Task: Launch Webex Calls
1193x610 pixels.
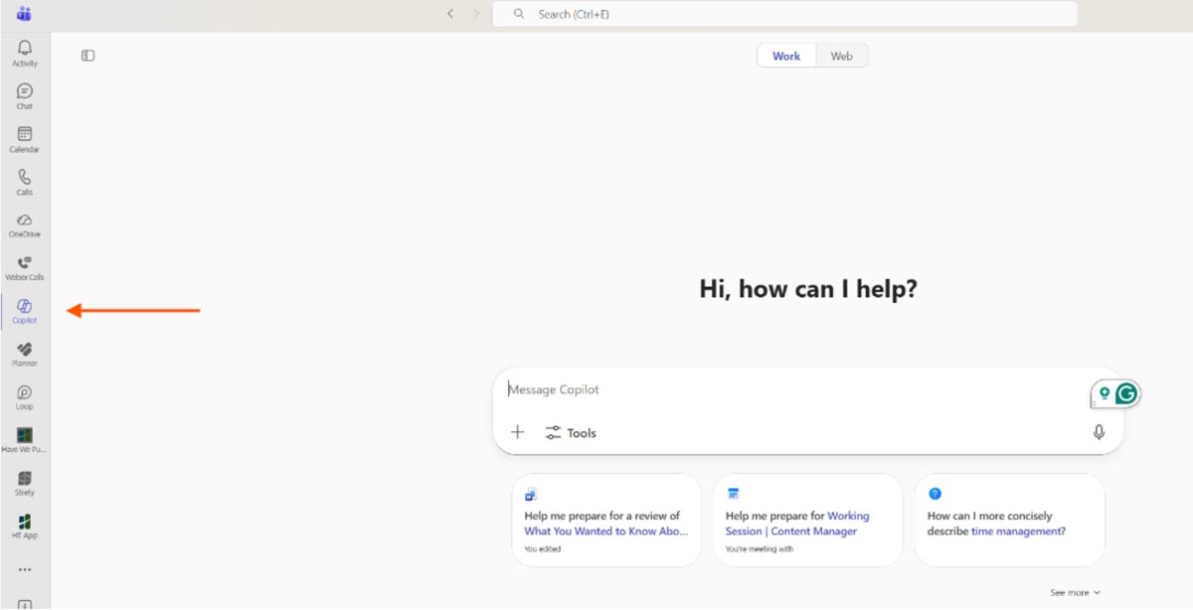Action: coord(24,266)
